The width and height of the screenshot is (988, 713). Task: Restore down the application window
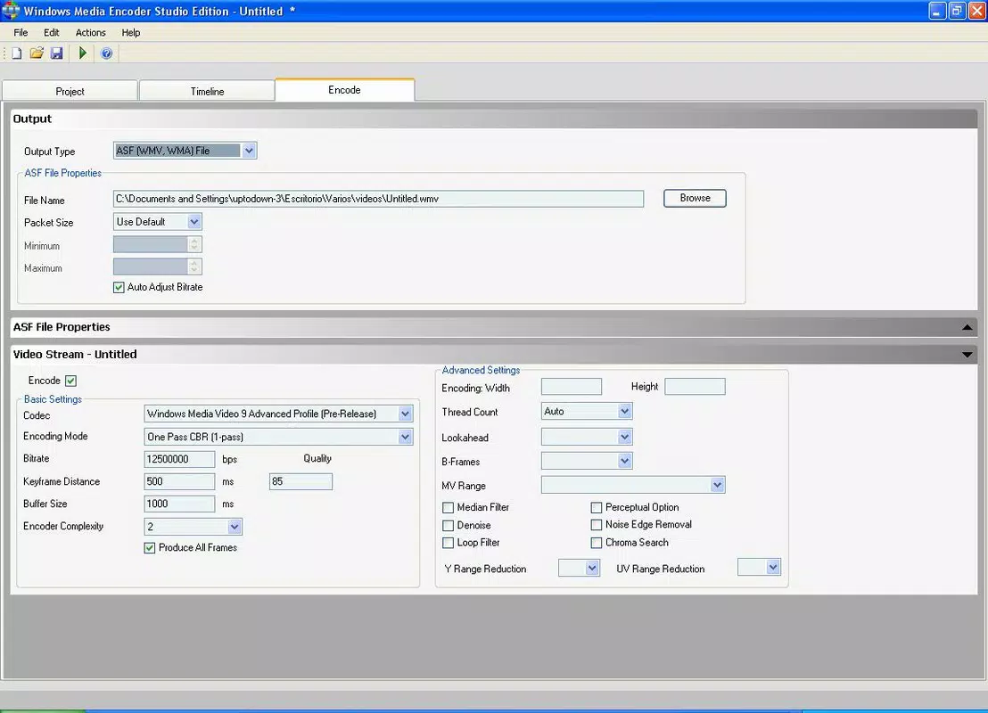(x=957, y=11)
